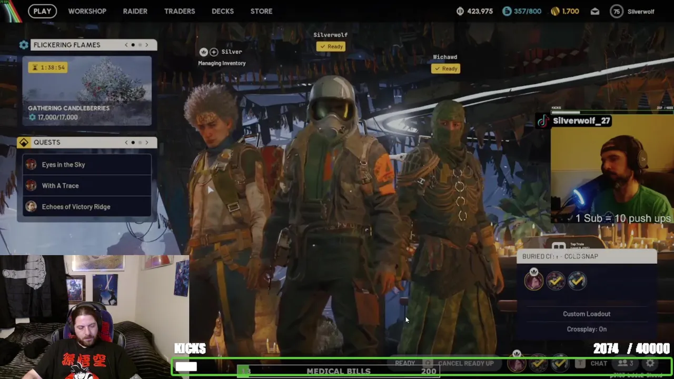Image resolution: width=674 pixels, height=379 pixels.
Task: Click the platform icon left of Silver's plus
Action: (x=204, y=52)
